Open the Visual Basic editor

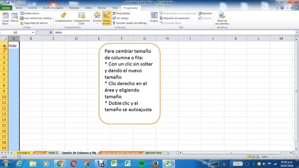pyautogui.click(x=5, y=18)
